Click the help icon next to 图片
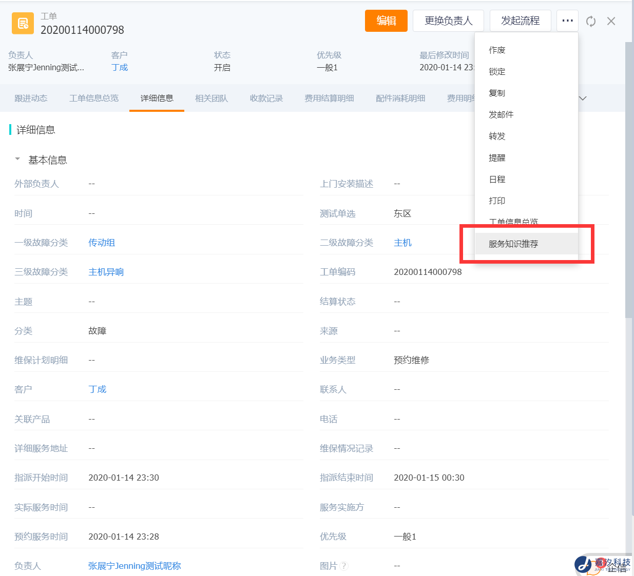 pyautogui.click(x=344, y=566)
